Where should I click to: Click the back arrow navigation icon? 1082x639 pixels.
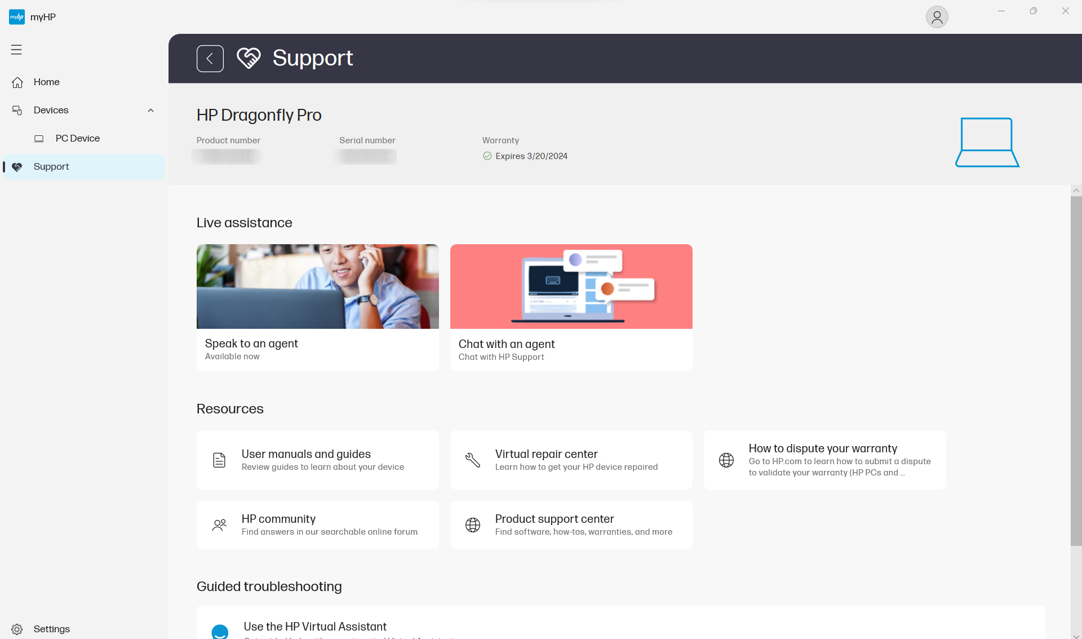pos(210,59)
